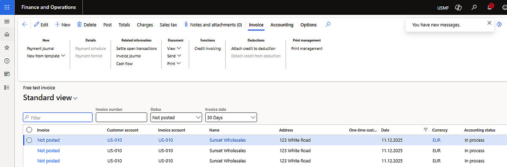Open Copilot icon in the top bar
Screen dimensions: 507x167
pyautogui.click(x=458, y=8)
